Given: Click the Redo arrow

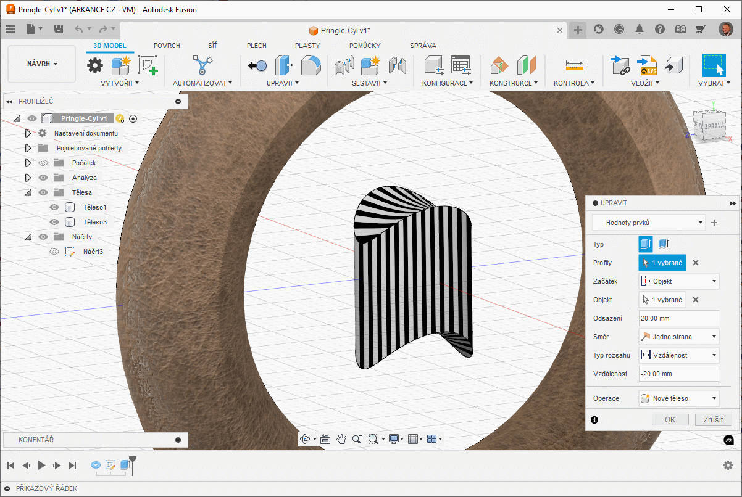Looking at the screenshot, I should 103,29.
